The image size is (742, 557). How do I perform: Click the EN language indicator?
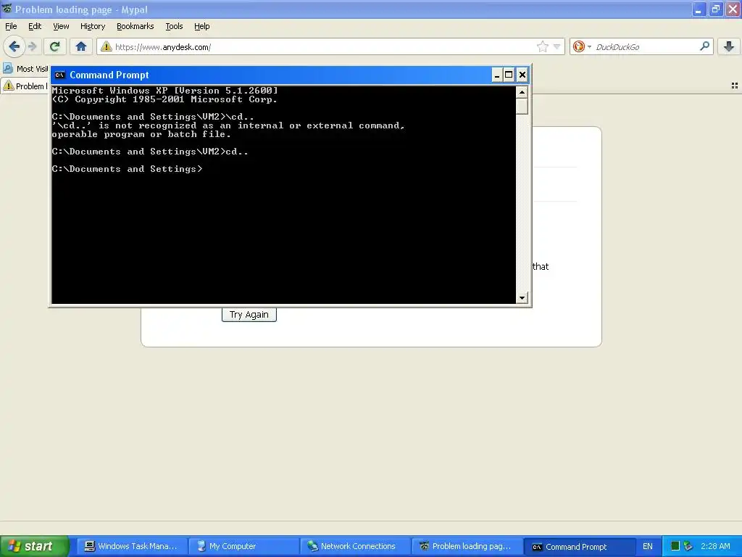(x=647, y=546)
